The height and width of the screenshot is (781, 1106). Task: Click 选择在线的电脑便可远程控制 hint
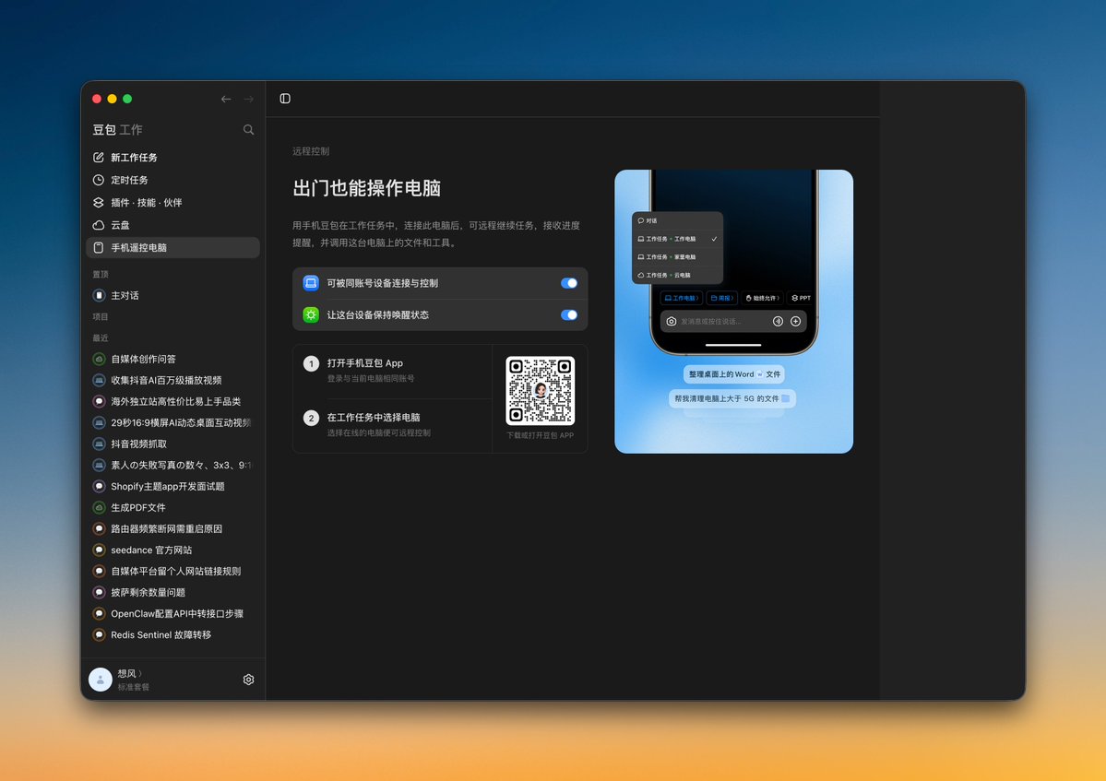pyautogui.click(x=379, y=432)
